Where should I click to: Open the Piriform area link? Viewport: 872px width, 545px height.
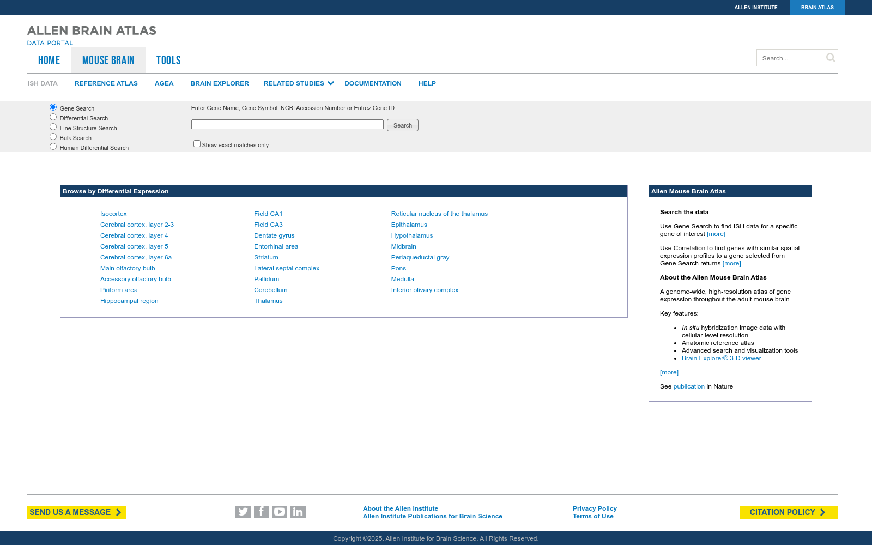119,290
